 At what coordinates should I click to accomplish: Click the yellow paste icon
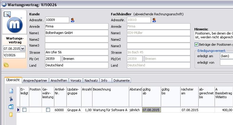[11, 114]
